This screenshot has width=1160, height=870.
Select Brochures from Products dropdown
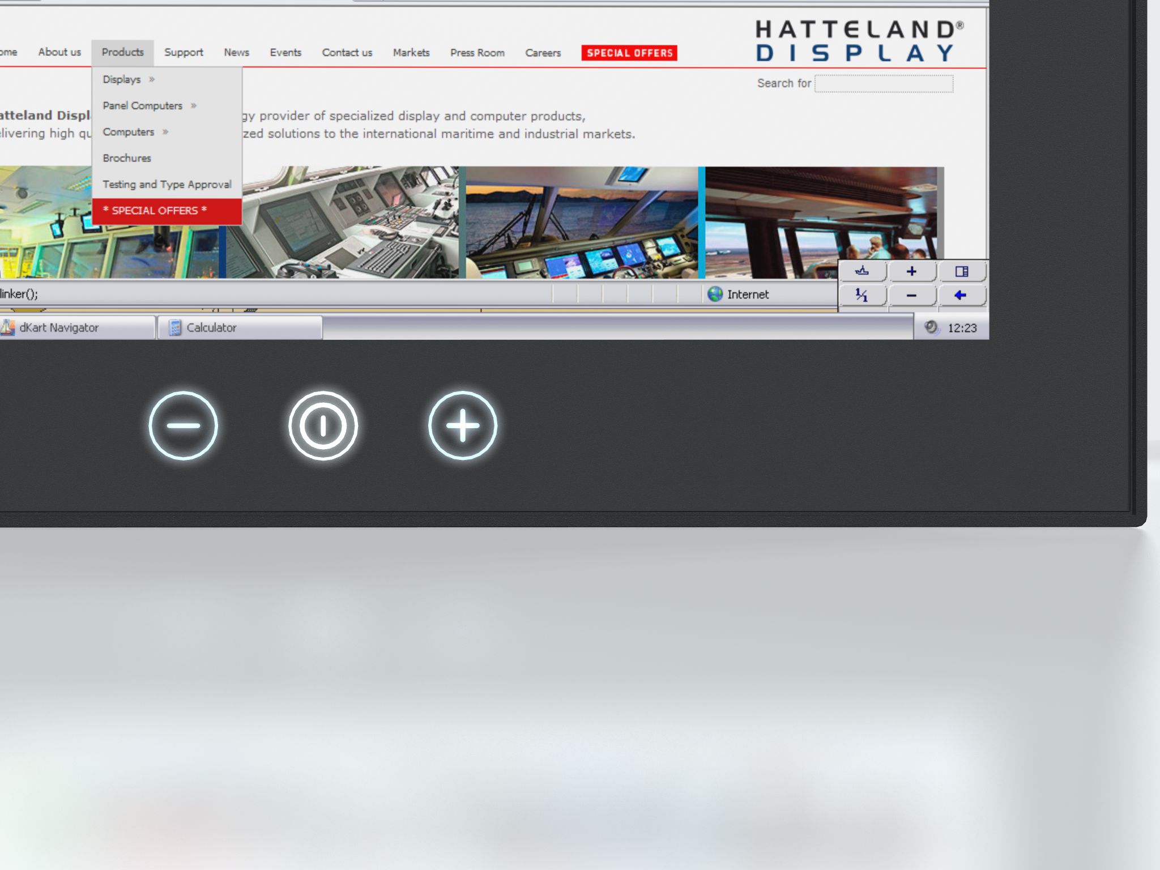[x=127, y=158]
